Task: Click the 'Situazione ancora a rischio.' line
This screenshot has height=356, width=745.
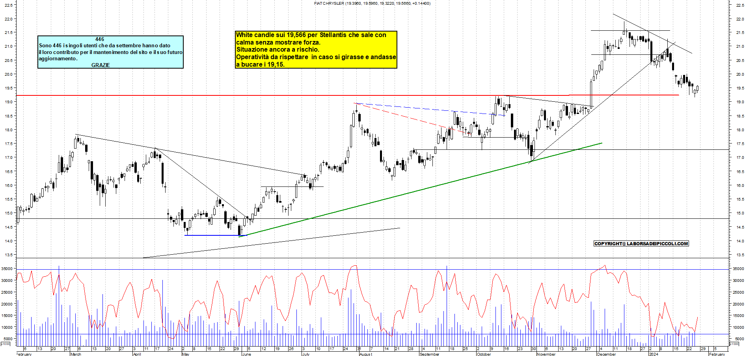Action: coord(278,49)
